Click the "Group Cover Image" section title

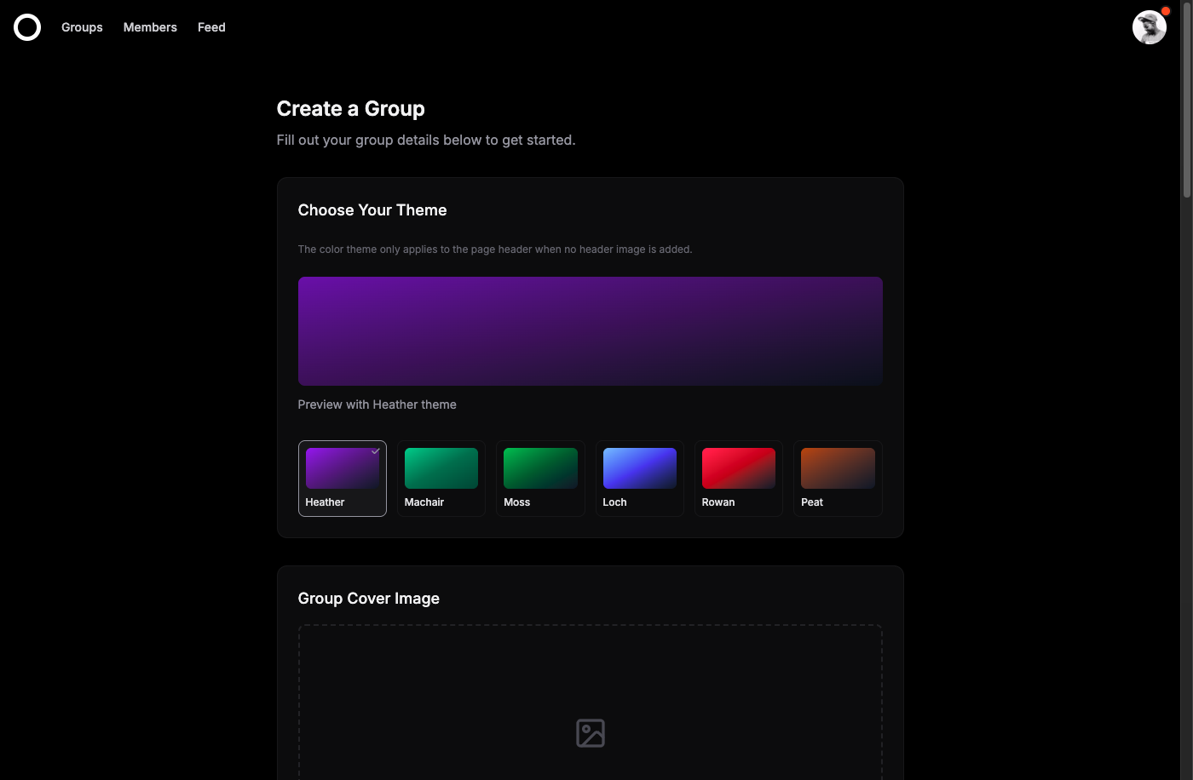368,599
